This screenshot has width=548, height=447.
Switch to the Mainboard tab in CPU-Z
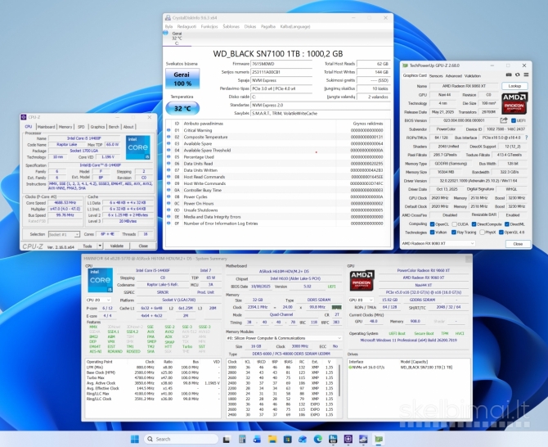(46, 127)
